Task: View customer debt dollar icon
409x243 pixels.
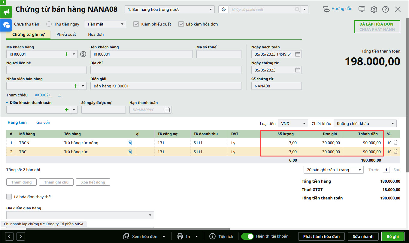Action: pos(83,54)
